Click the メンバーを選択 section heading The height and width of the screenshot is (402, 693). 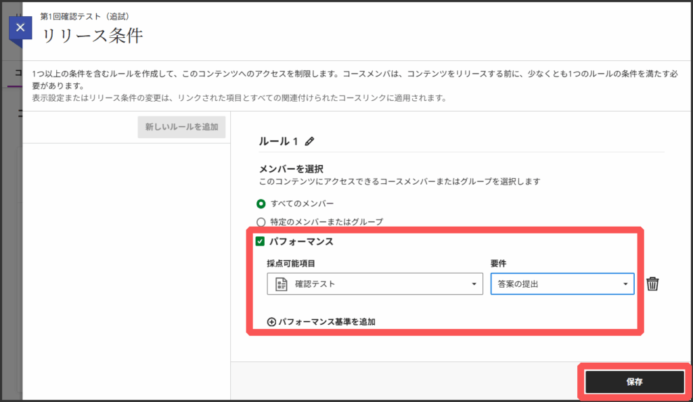point(291,169)
